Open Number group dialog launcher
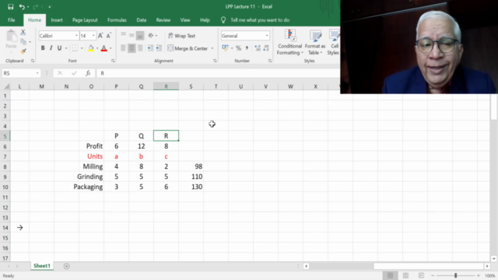This screenshot has width=498, height=280. pos(270,61)
